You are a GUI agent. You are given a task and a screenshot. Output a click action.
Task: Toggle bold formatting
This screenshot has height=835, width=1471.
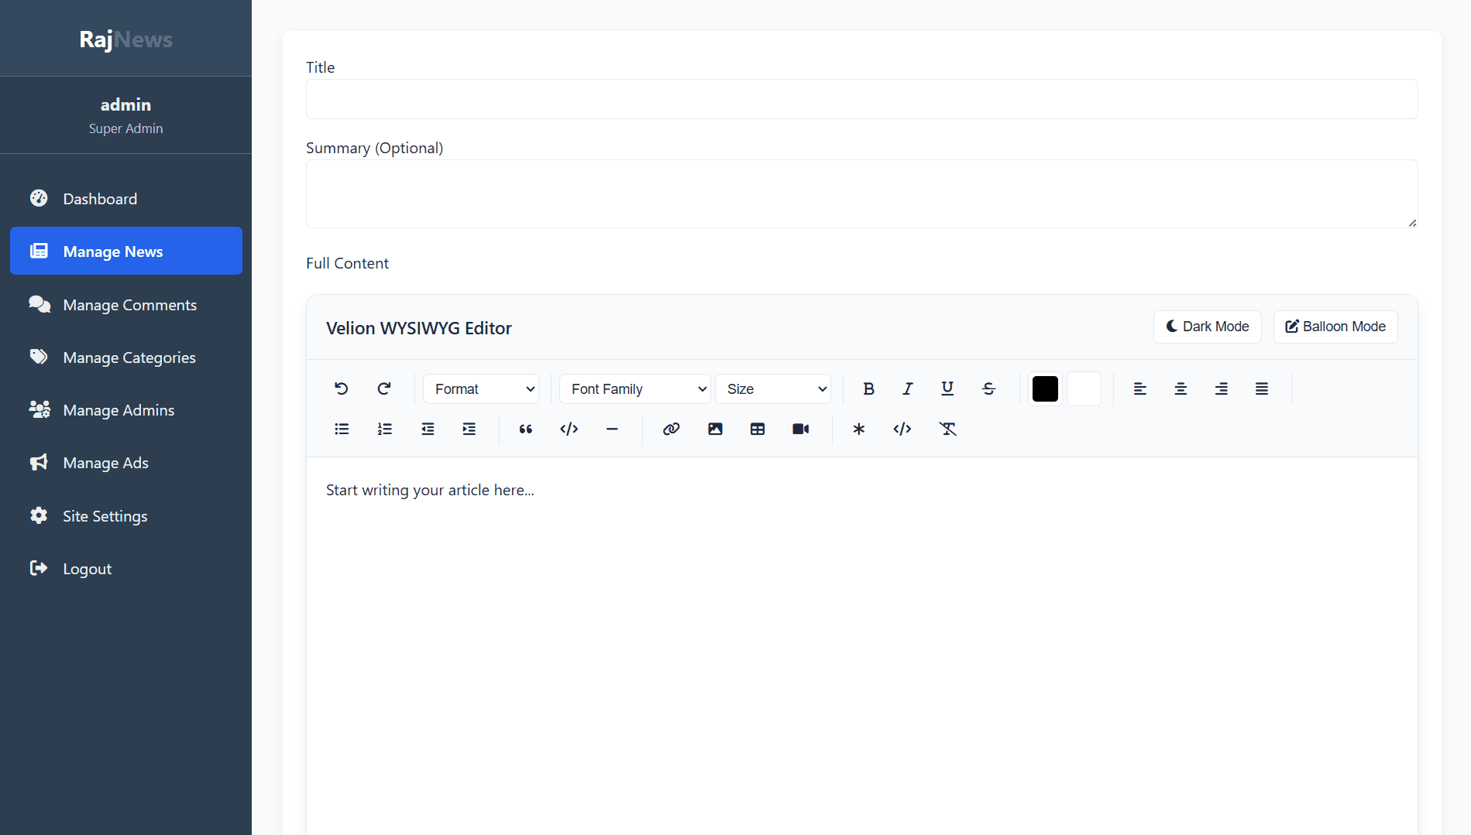coord(868,388)
